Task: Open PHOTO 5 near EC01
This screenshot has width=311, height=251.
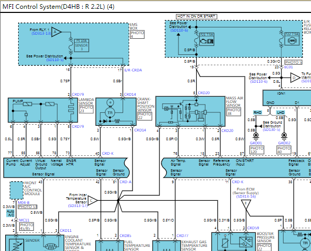Action: click(x=293, y=62)
